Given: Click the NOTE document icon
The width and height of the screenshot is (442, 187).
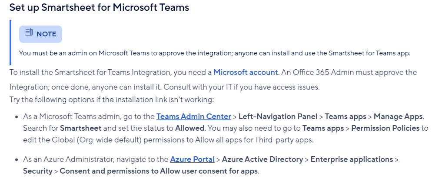Looking at the screenshot, I should [29, 32].
